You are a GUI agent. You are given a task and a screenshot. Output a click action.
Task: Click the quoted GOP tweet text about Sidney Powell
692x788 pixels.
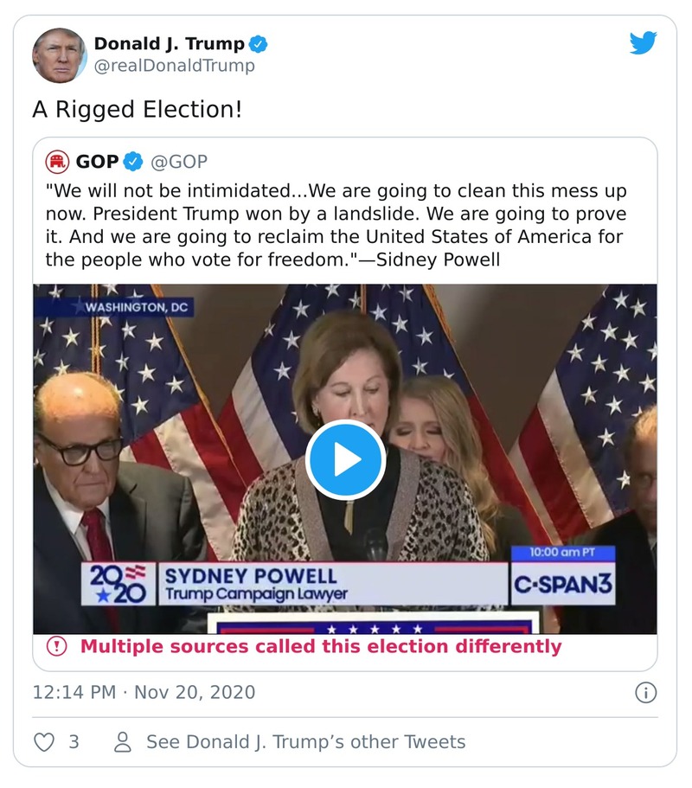click(336, 224)
